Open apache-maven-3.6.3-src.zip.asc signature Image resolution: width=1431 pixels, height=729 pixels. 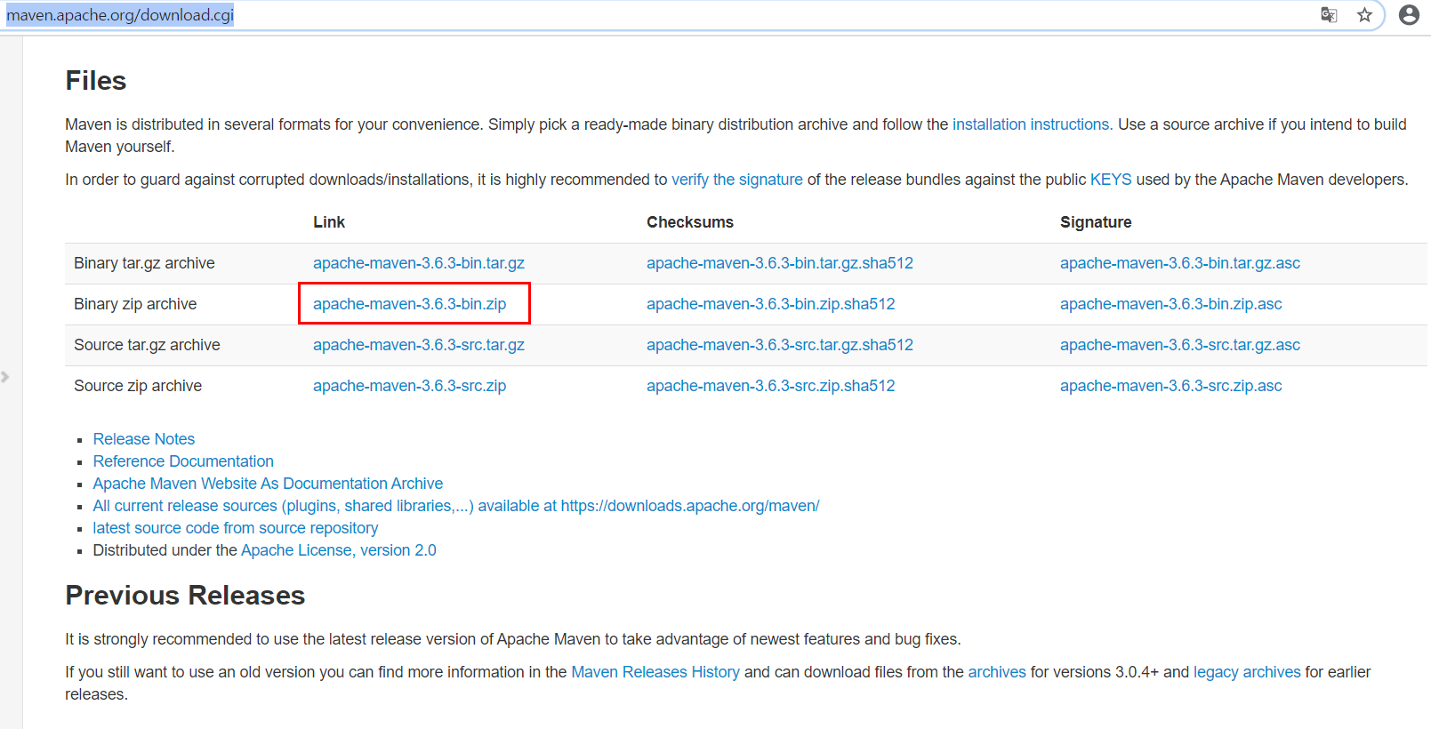pos(1171,386)
